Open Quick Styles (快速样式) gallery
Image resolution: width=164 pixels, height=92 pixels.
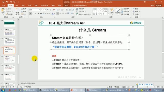[x=118, y=11]
